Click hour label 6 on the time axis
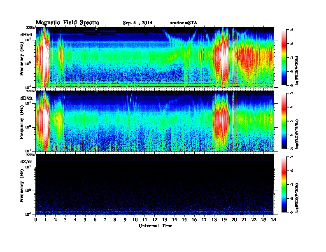The image size is (326, 252). (x=95, y=219)
